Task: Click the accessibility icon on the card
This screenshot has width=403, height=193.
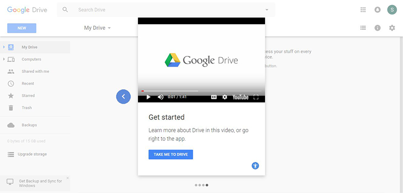Action: coord(255,166)
